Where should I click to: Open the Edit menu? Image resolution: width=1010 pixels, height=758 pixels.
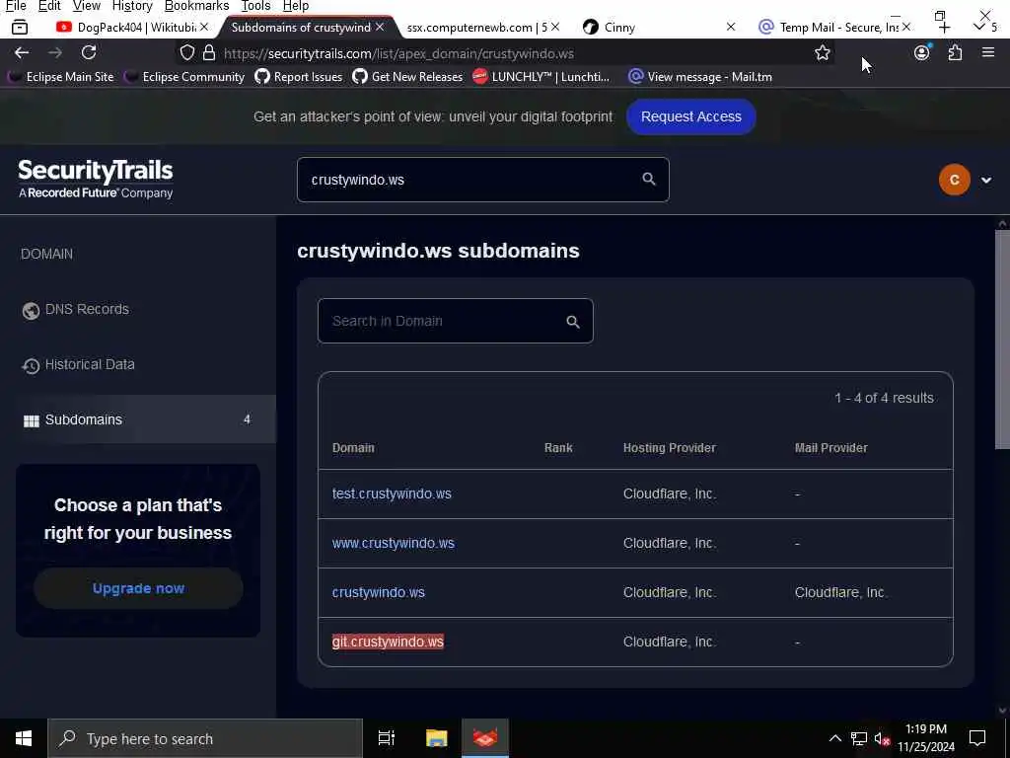49,6
